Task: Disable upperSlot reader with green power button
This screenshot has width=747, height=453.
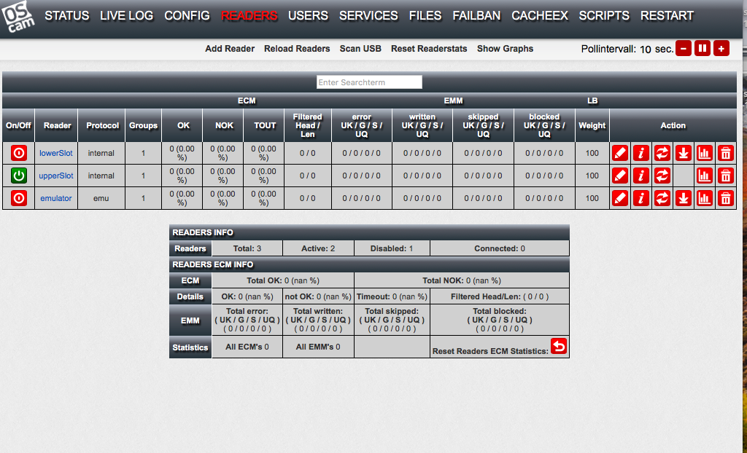Action: pyautogui.click(x=19, y=176)
